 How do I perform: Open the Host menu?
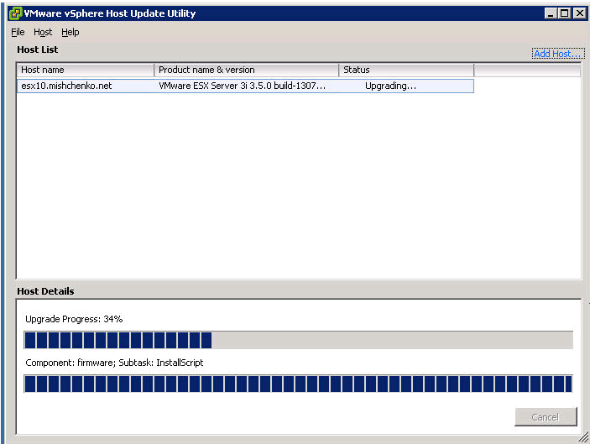pyautogui.click(x=43, y=33)
